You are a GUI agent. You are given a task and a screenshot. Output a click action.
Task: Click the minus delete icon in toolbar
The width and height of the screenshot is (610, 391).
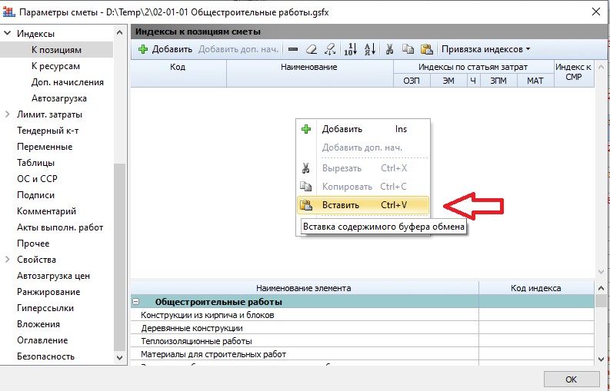[x=293, y=49]
